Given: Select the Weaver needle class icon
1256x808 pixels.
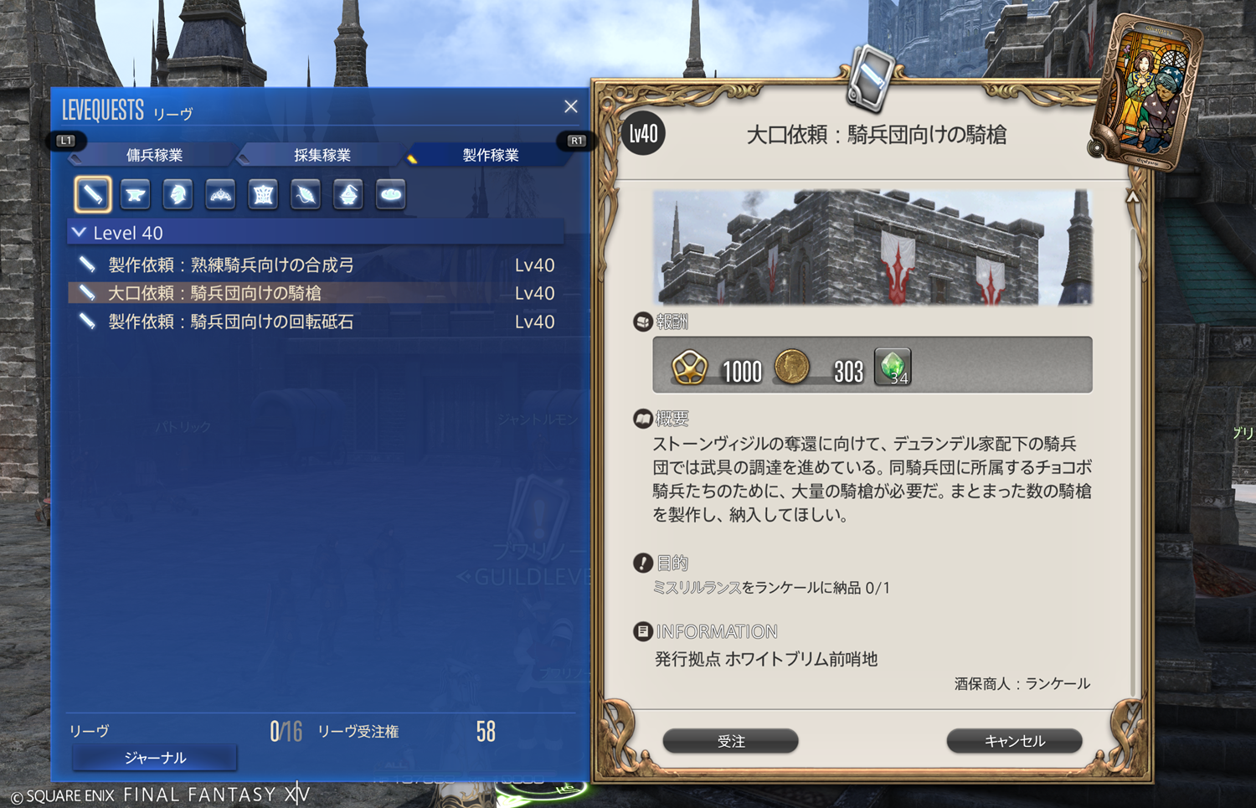Looking at the screenshot, I should tap(306, 194).
